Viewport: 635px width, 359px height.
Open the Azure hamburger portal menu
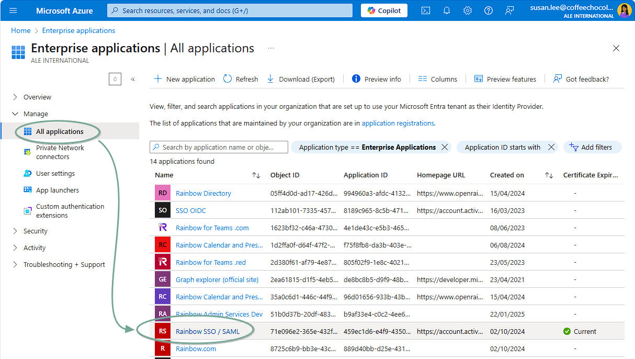click(14, 10)
